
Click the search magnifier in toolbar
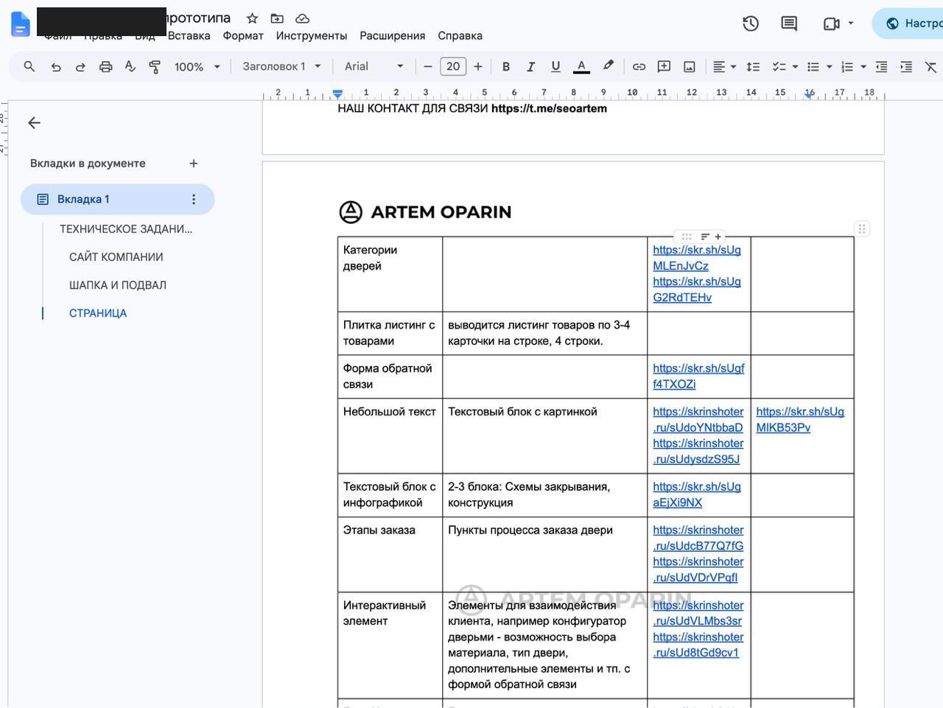pyautogui.click(x=29, y=66)
